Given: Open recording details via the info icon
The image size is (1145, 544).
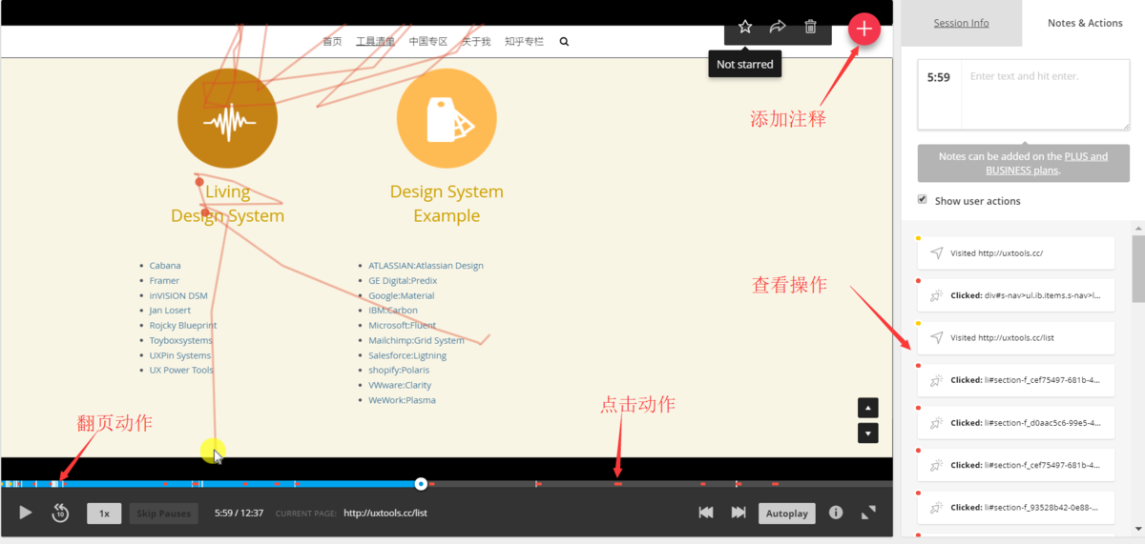Looking at the screenshot, I should tap(836, 513).
